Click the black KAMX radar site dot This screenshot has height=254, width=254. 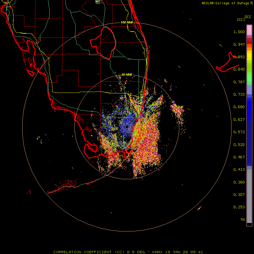click(x=127, y=127)
